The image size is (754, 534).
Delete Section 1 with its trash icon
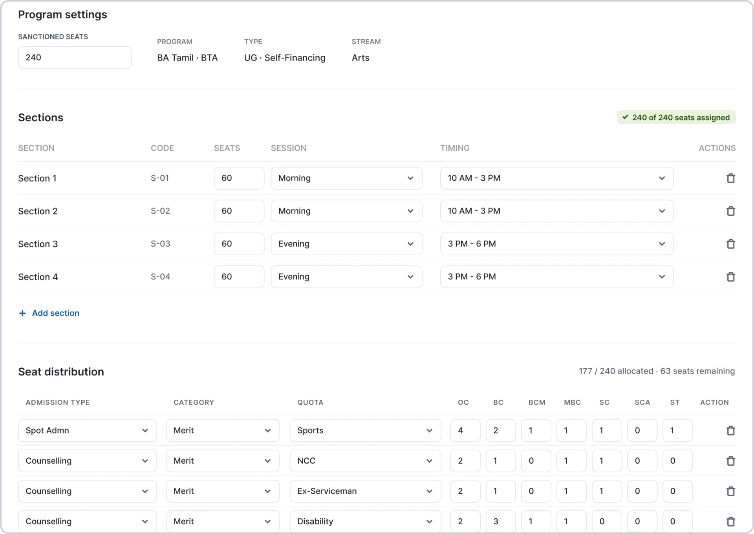tap(730, 178)
